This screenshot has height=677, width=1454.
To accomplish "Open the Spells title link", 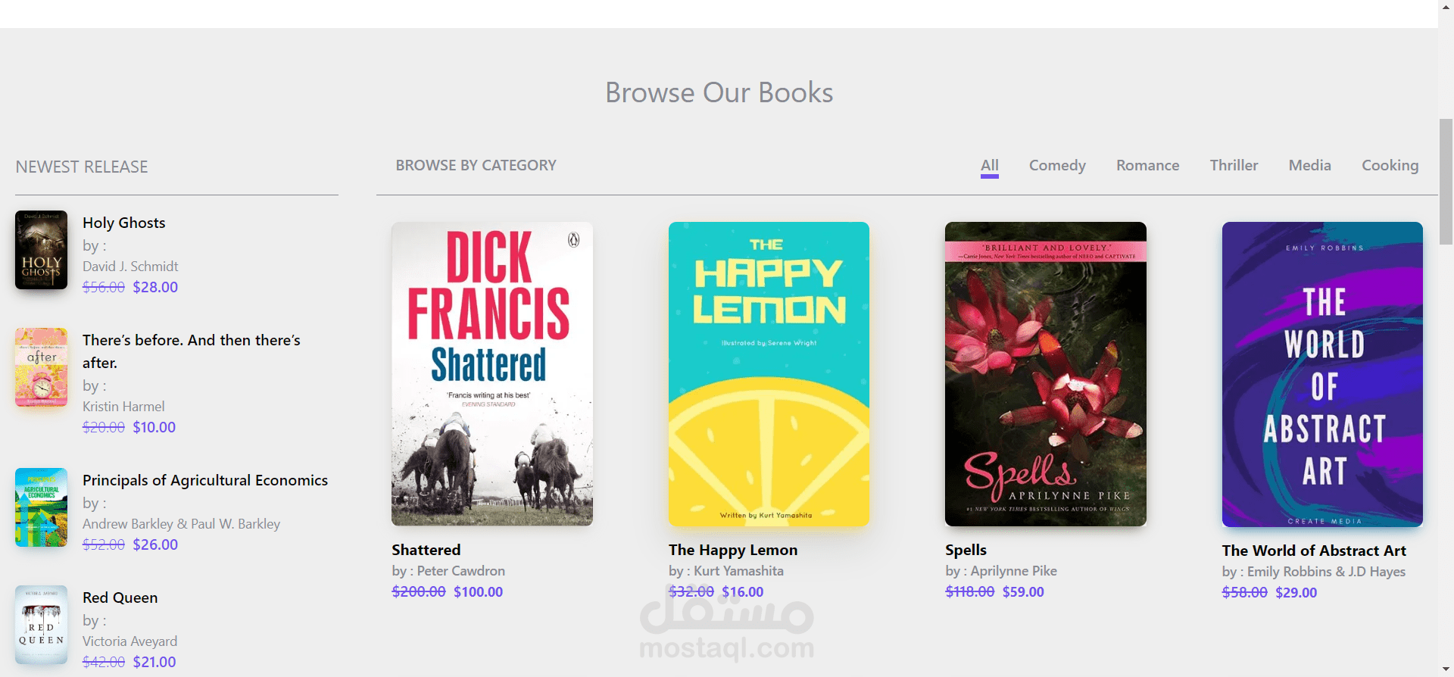I will click(966, 550).
